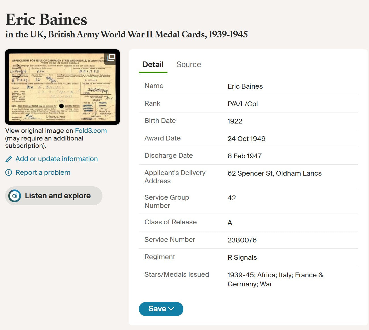
Task: Select service number '2380076'
Action: 242,240
